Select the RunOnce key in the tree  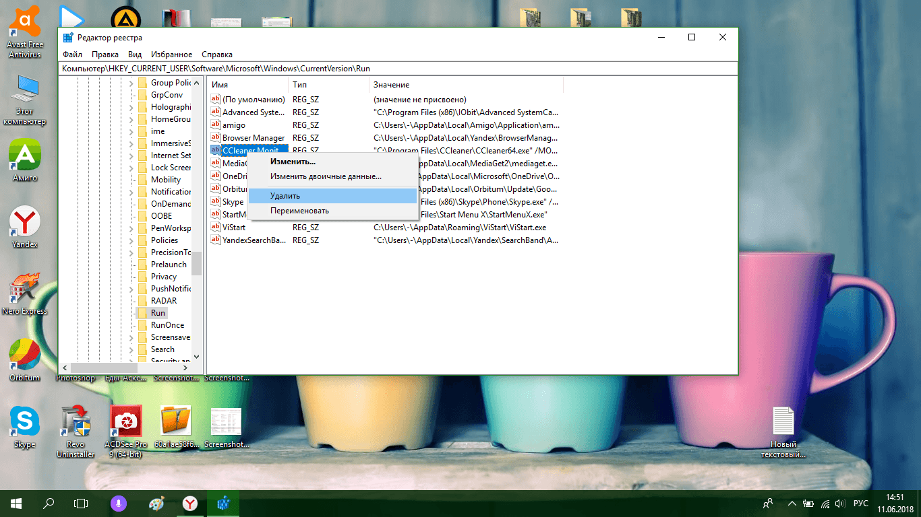[167, 325]
